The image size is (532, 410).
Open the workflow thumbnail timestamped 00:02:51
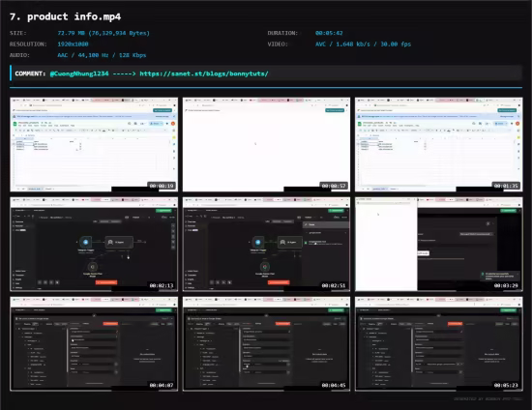(x=266, y=245)
